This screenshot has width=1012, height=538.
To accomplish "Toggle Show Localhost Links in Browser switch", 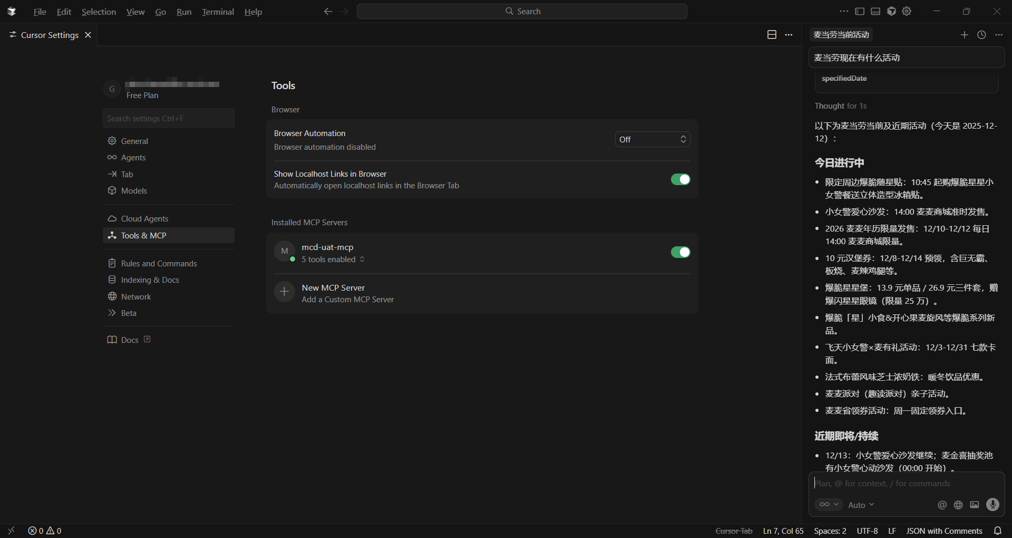I will coord(680,179).
